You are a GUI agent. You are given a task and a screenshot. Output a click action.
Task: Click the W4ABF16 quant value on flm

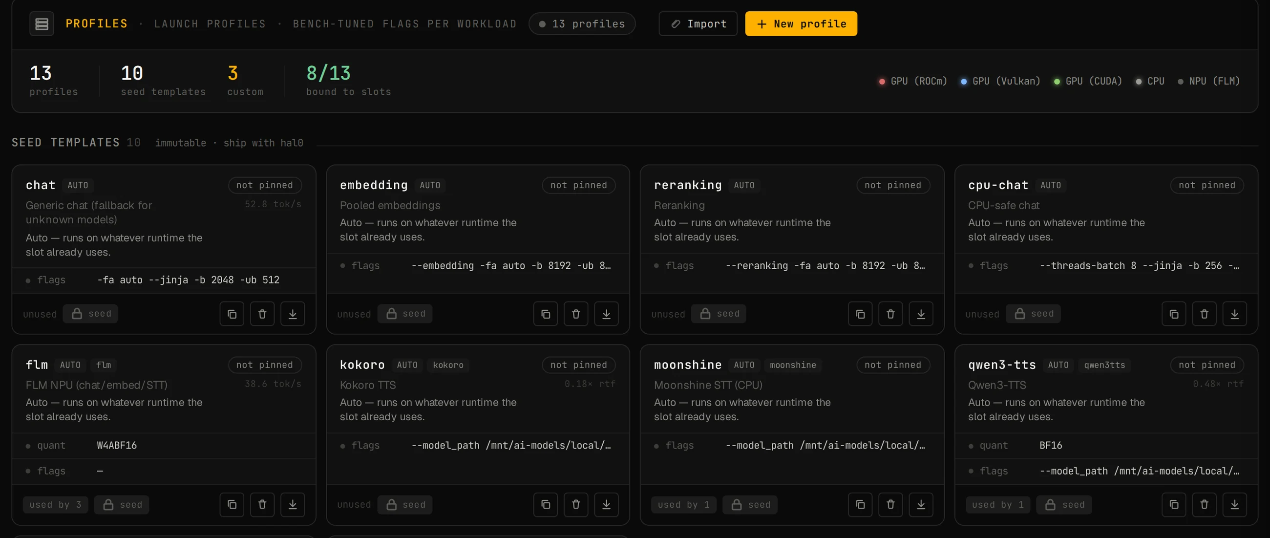(117, 446)
